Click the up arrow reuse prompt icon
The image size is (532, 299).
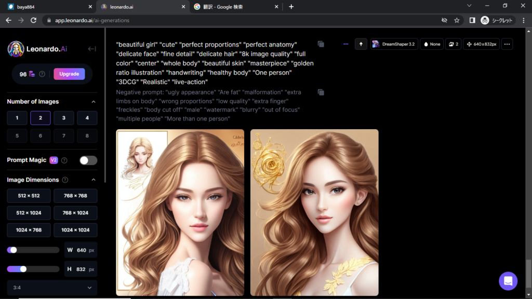(361, 44)
